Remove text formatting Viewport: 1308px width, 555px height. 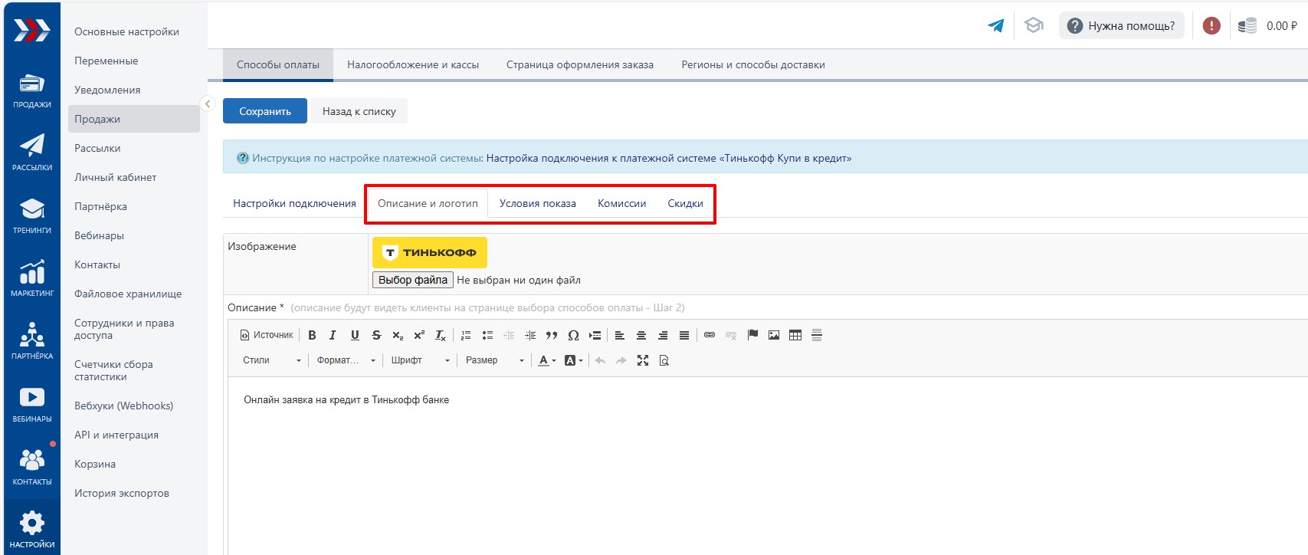pyautogui.click(x=441, y=335)
